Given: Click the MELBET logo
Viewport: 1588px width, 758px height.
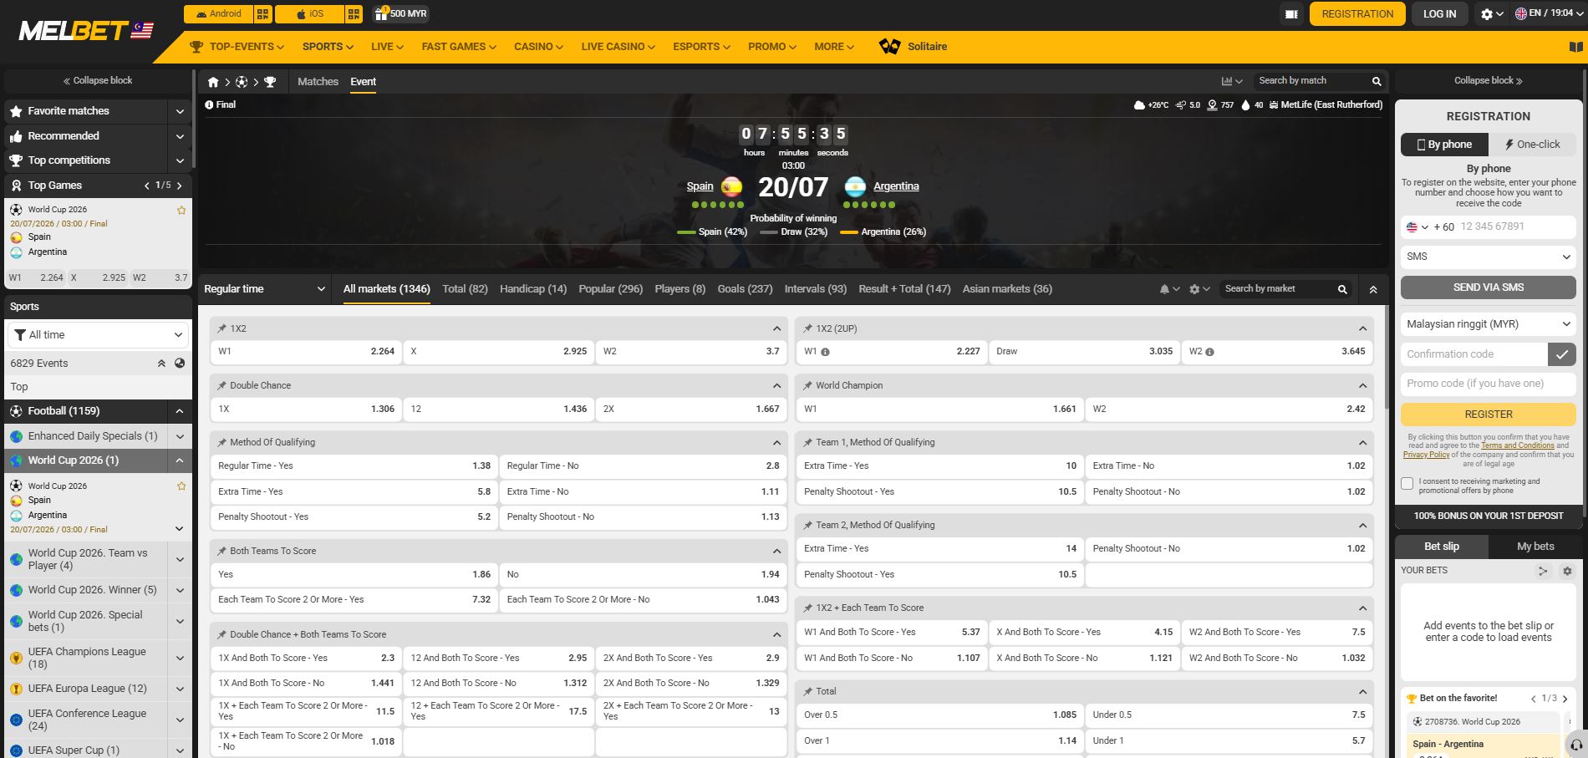Looking at the screenshot, I should click(86, 31).
